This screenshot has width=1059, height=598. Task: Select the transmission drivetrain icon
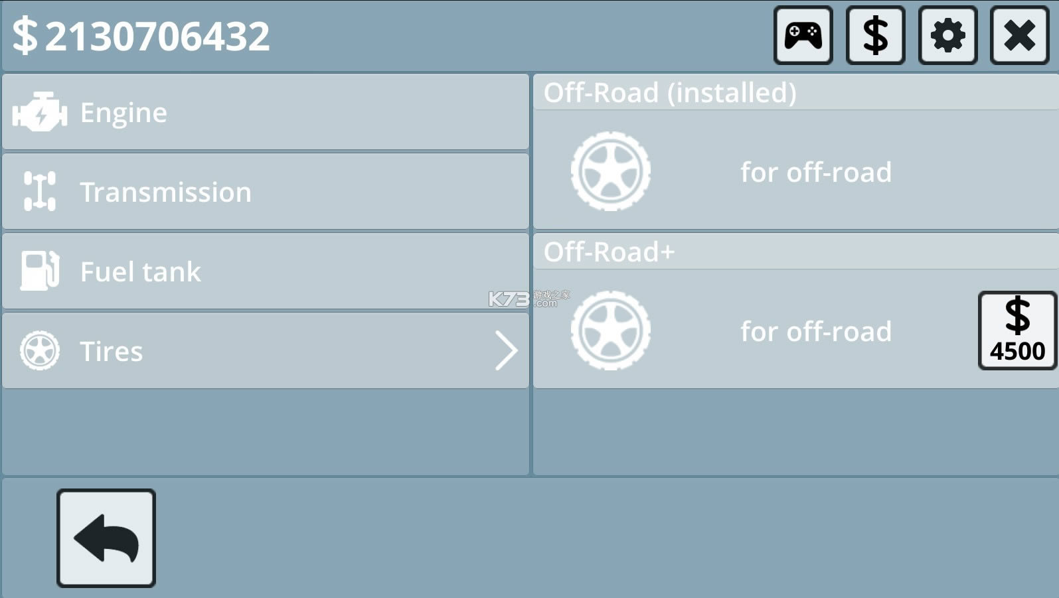point(40,191)
